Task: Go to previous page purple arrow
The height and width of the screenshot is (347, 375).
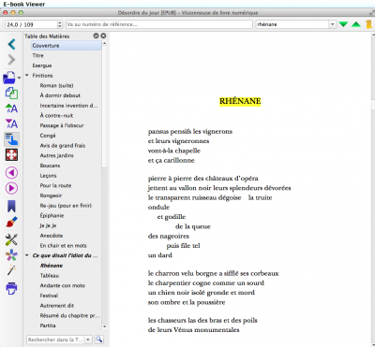Action: [11, 173]
